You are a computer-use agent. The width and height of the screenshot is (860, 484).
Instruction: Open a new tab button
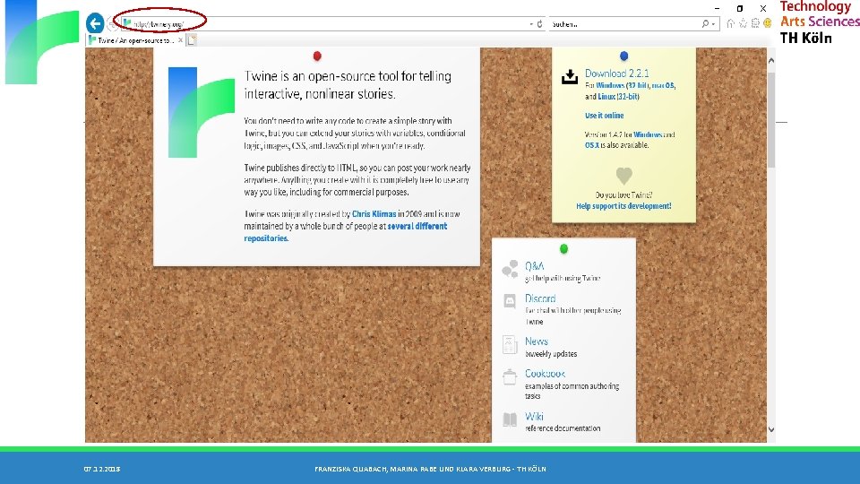[x=192, y=40]
